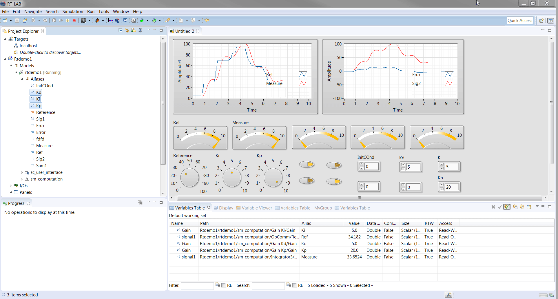Click the red X cancel icon in Variables Table
Screen dimensions: 558x299
493,207
